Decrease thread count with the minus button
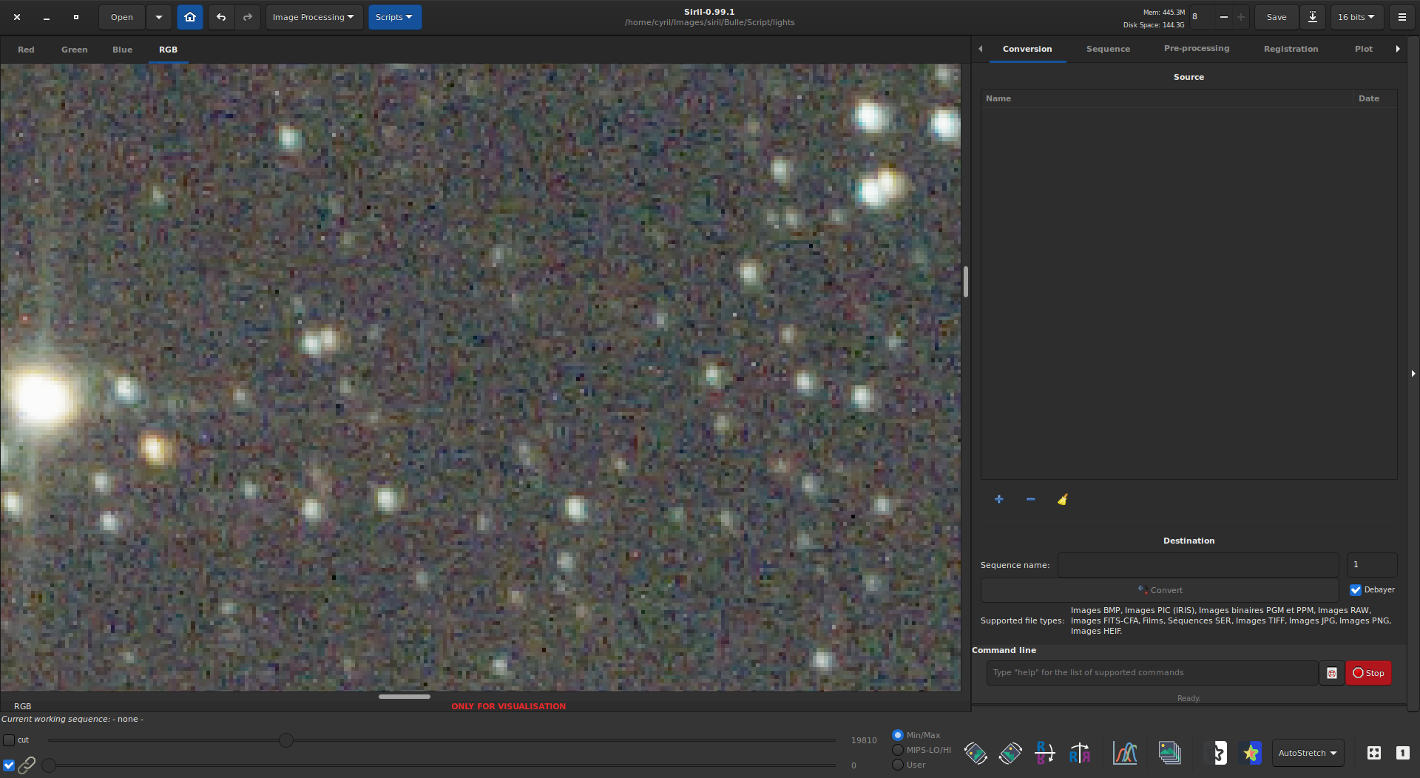1420x778 pixels. [x=1224, y=17]
